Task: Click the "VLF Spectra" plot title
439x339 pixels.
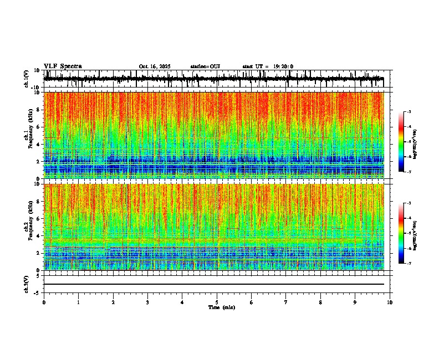Action: 63,66
